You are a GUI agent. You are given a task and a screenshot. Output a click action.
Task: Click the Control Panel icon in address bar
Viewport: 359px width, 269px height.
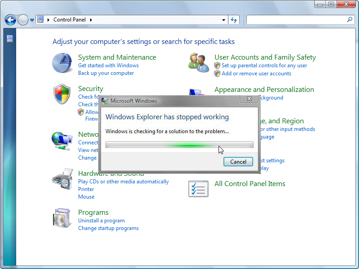[40, 20]
